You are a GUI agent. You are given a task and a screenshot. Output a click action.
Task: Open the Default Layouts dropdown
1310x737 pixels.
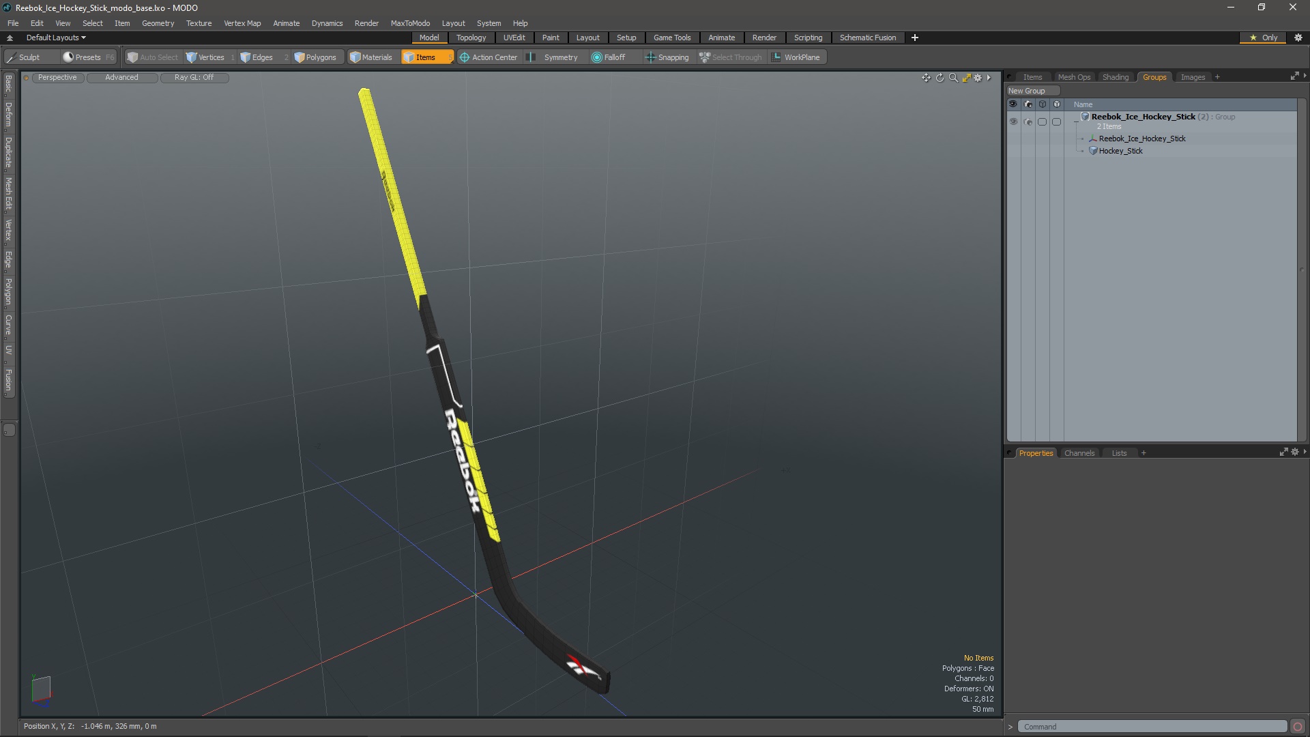point(56,38)
